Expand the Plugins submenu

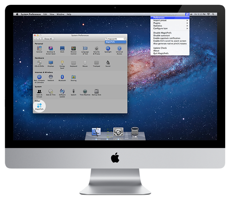(x=170, y=23)
